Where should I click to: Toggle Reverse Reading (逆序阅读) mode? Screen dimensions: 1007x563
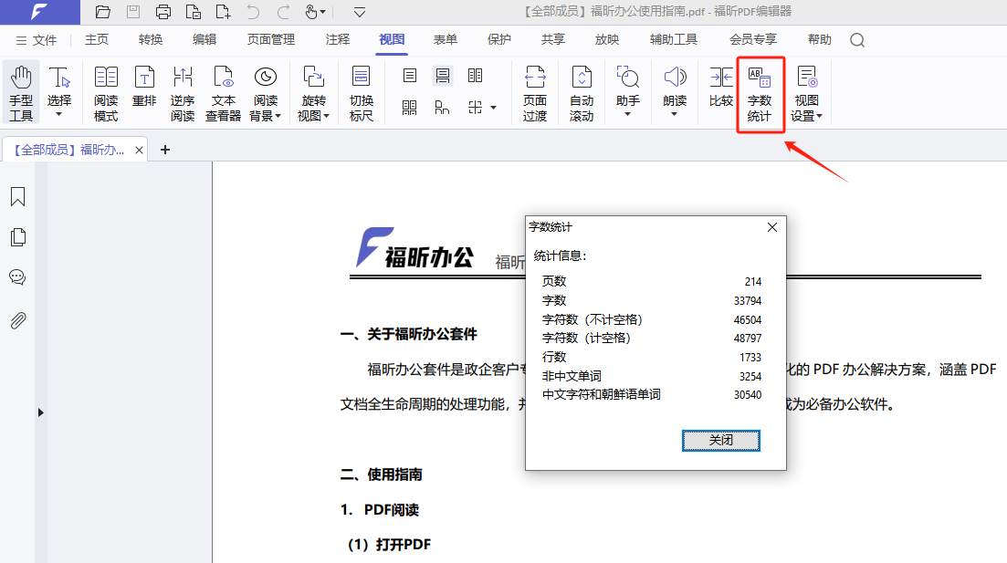(183, 94)
